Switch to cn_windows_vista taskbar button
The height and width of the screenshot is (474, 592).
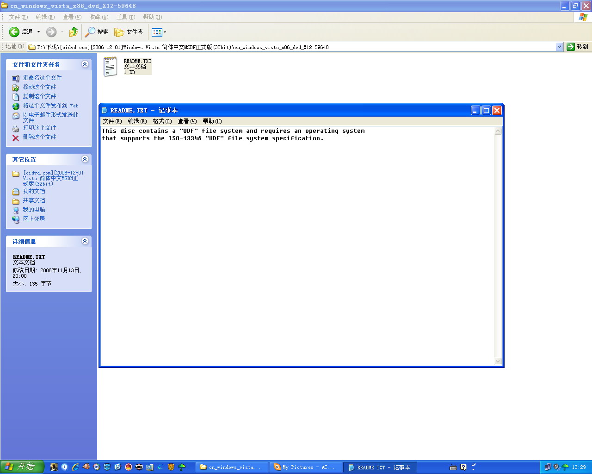232,467
